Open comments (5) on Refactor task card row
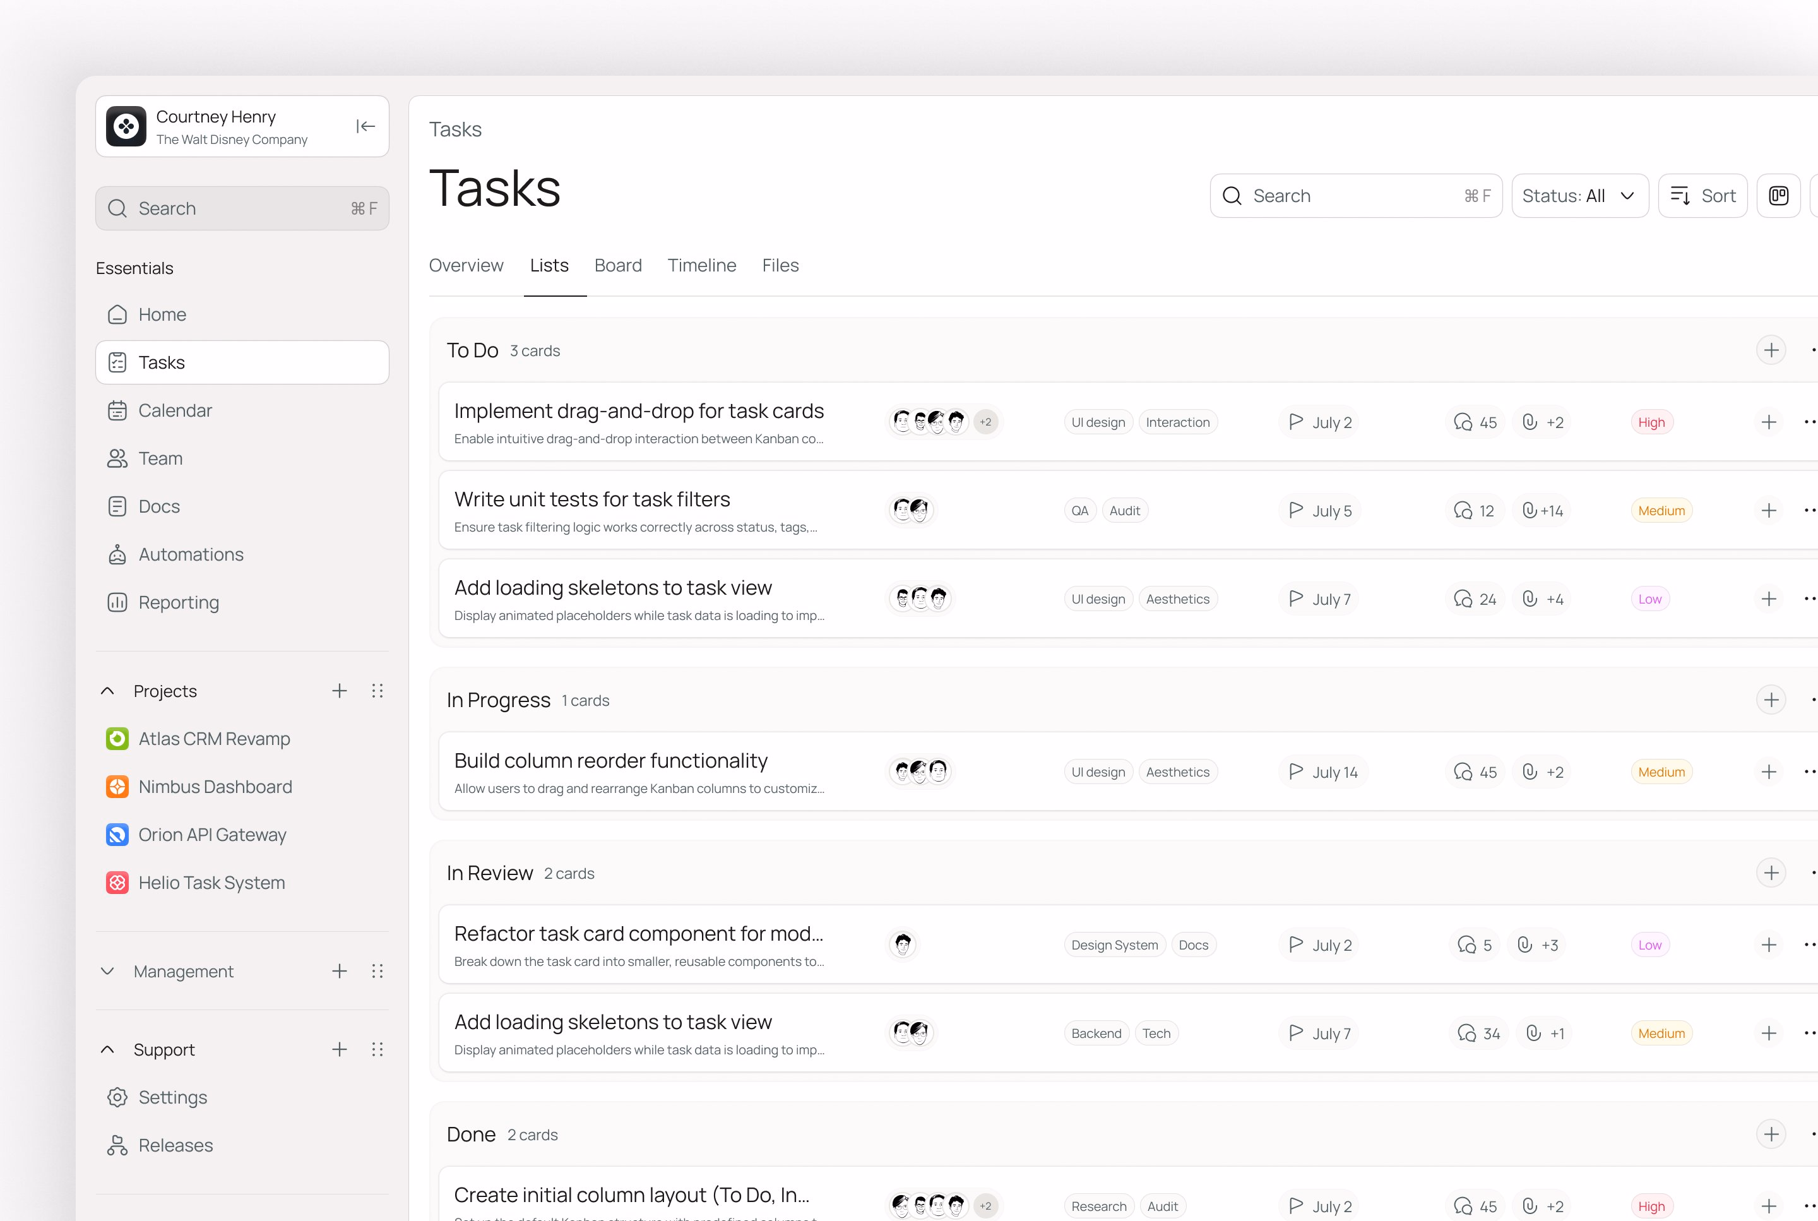Viewport: 1818px width, 1221px height. pyautogui.click(x=1475, y=945)
